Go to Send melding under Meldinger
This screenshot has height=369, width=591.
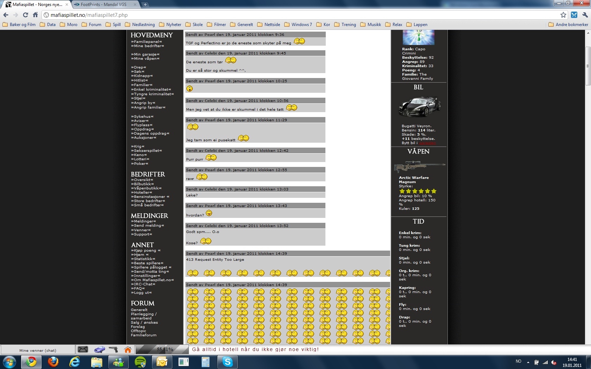[x=147, y=226]
